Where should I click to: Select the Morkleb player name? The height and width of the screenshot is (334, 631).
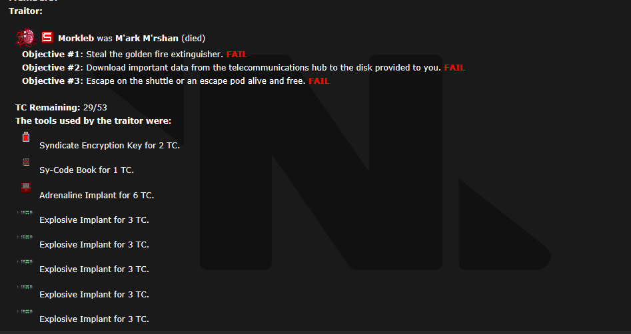[76, 38]
